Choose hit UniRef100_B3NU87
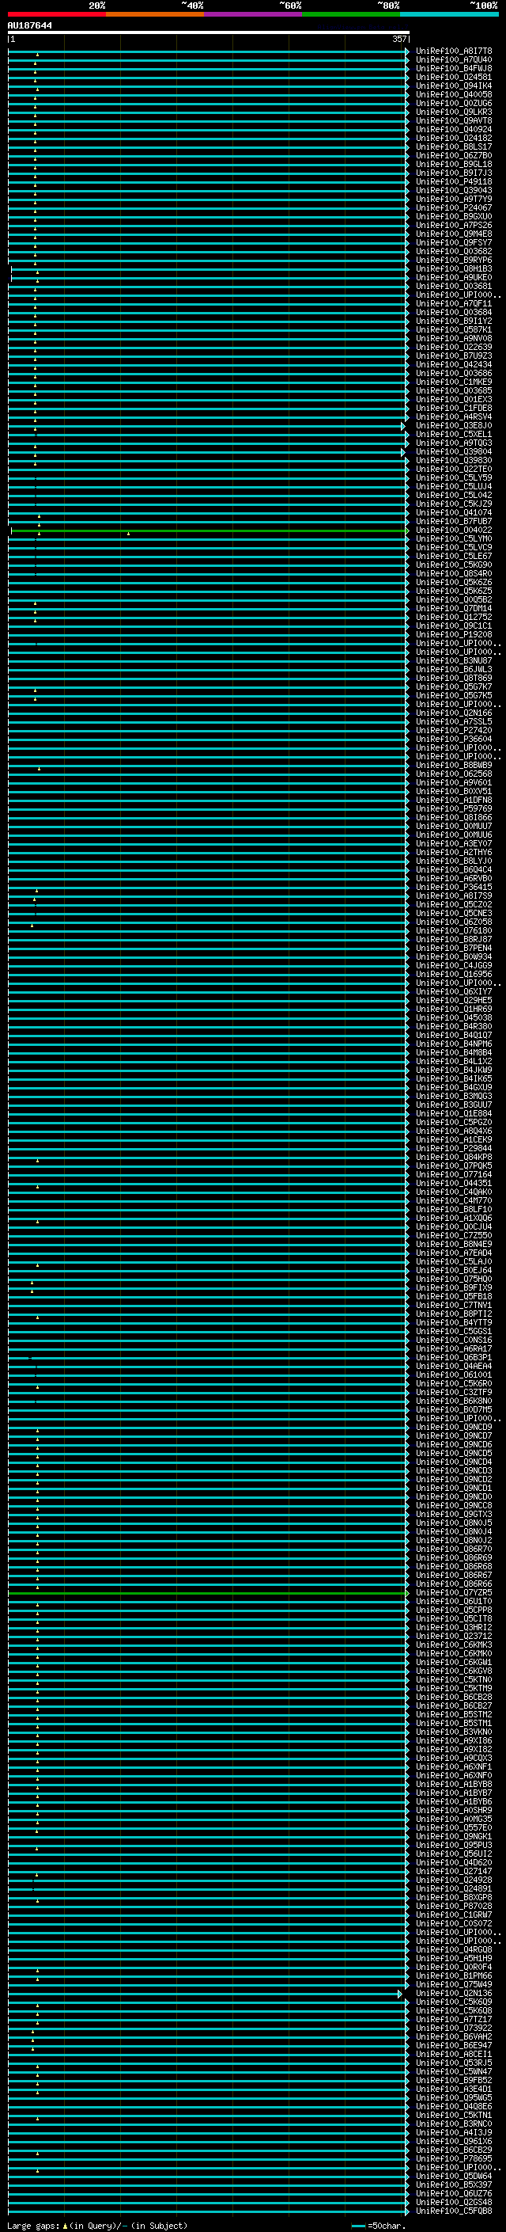Image resolution: width=506 pixels, height=2232 pixels. pos(453,661)
